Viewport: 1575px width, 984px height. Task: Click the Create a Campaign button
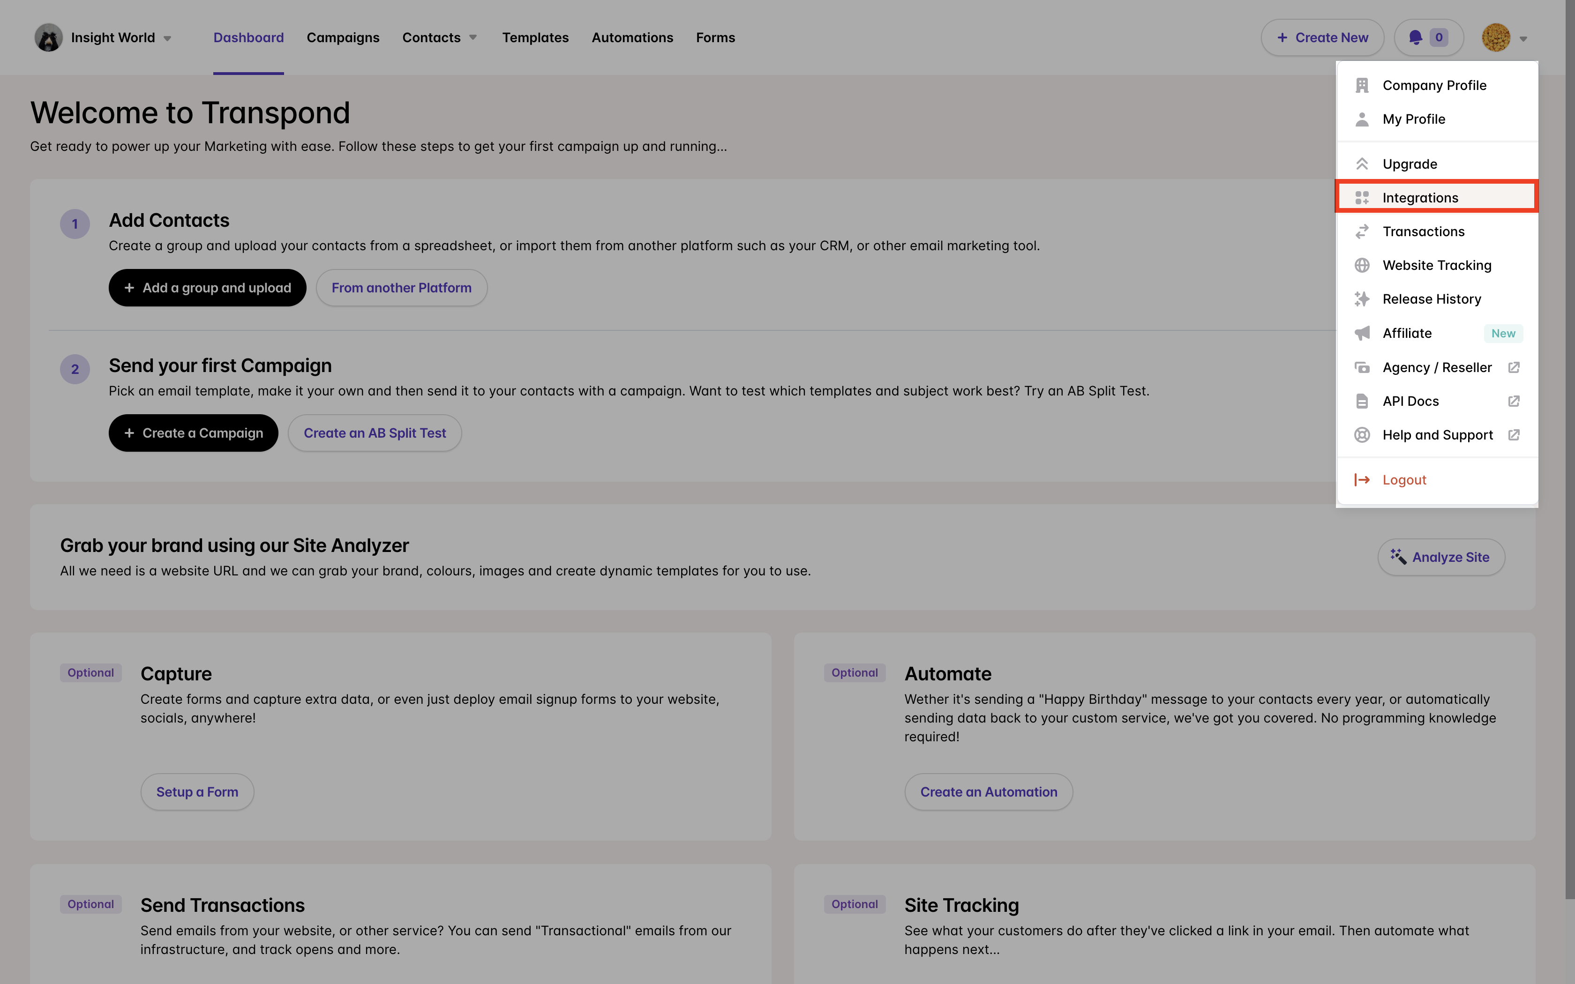[193, 433]
